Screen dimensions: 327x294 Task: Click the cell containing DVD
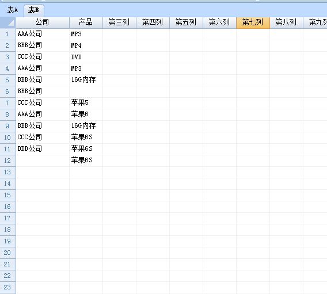point(86,57)
